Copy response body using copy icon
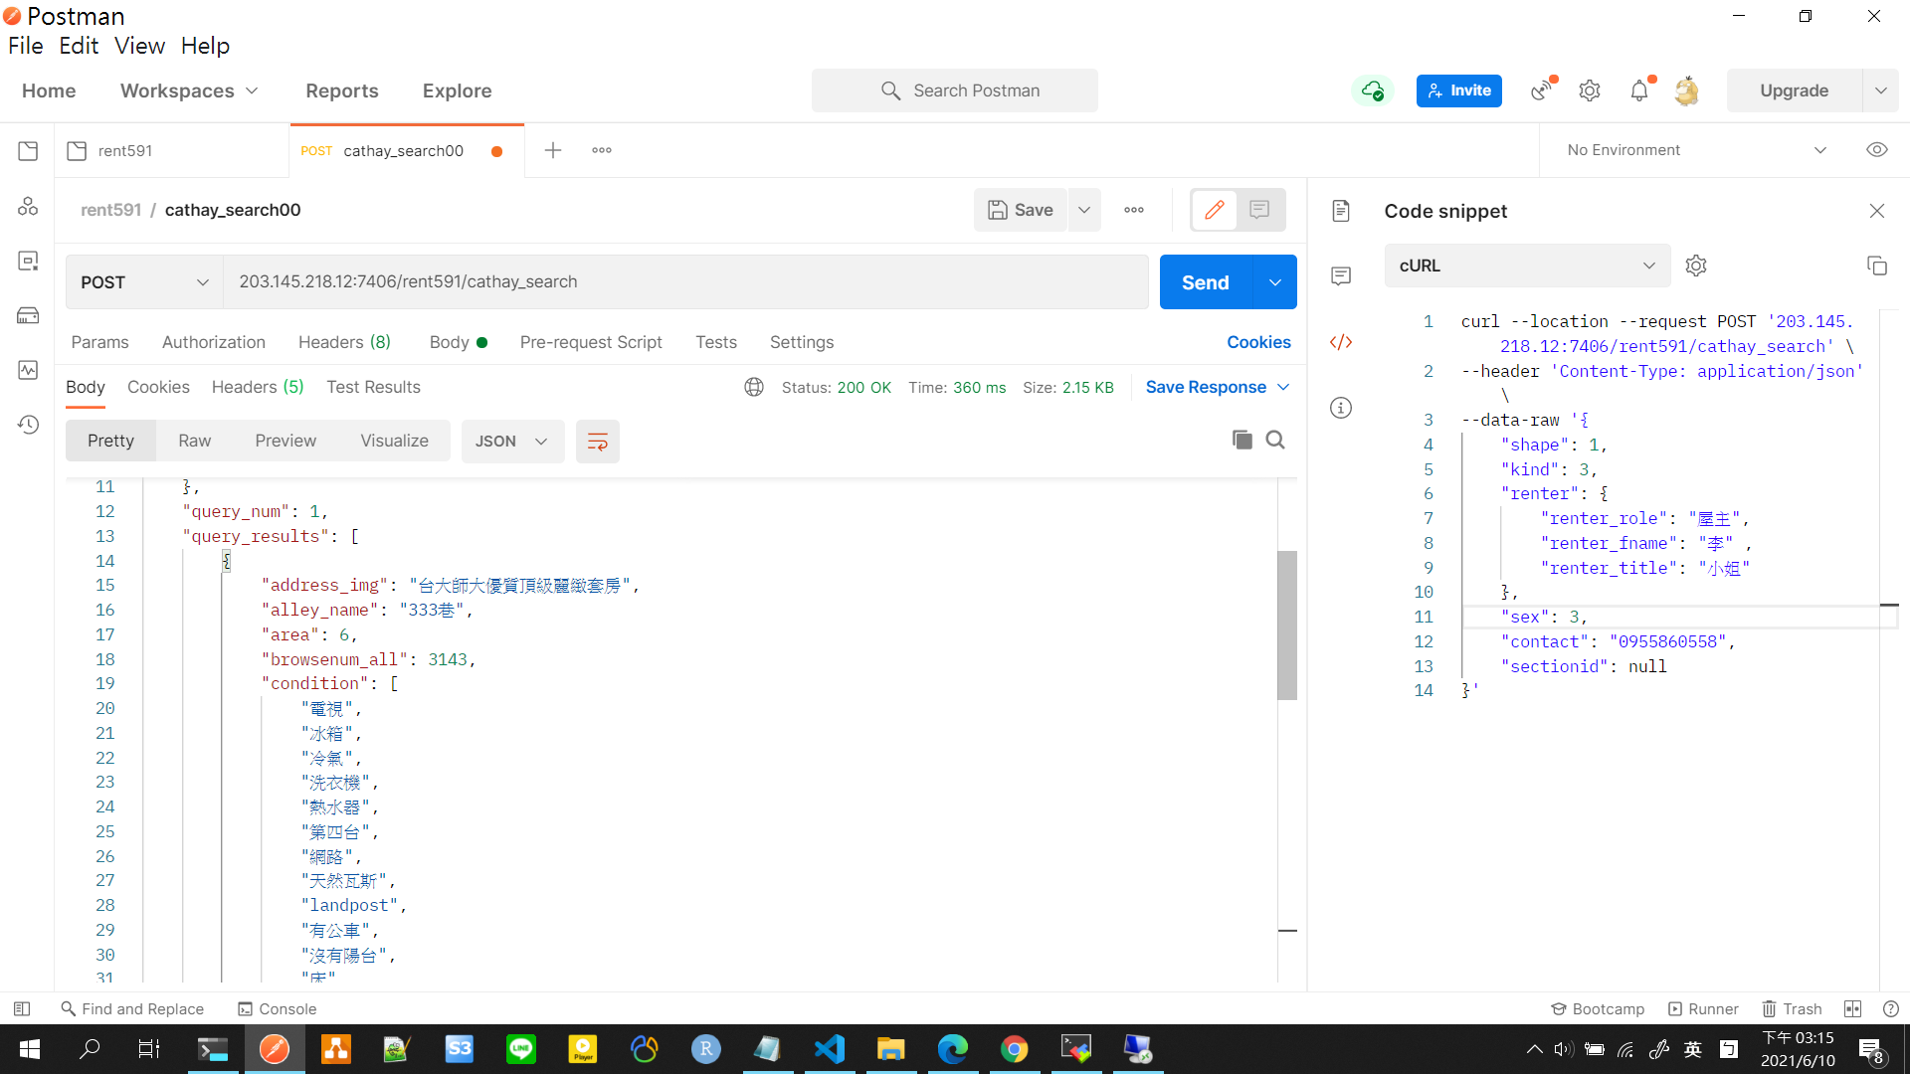The width and height of the screenshot is (1910, 1074). (x=1241, y=440)
